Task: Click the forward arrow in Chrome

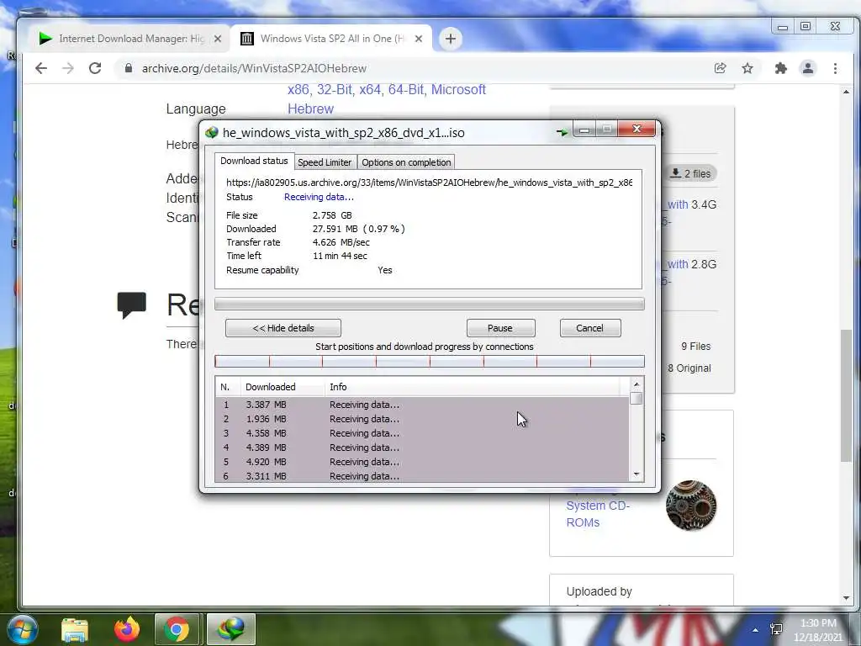Action: pos(68,68)
